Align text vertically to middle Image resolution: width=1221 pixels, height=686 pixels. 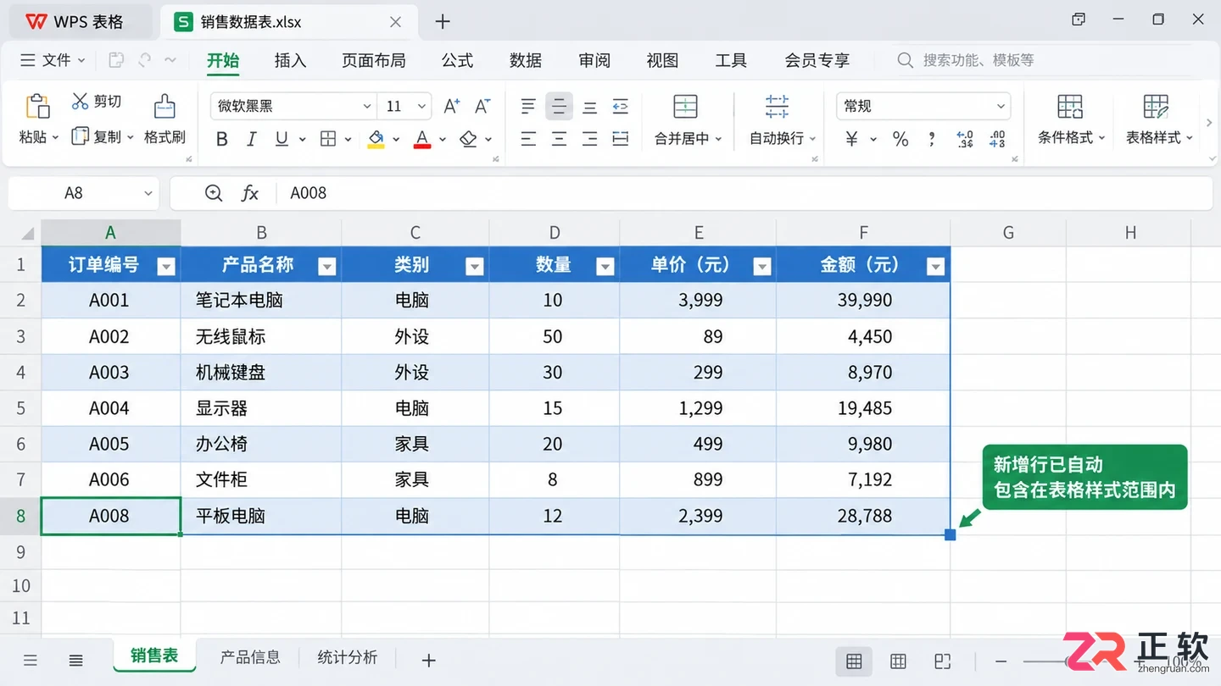pyautogui.click(x=559, y=106)
